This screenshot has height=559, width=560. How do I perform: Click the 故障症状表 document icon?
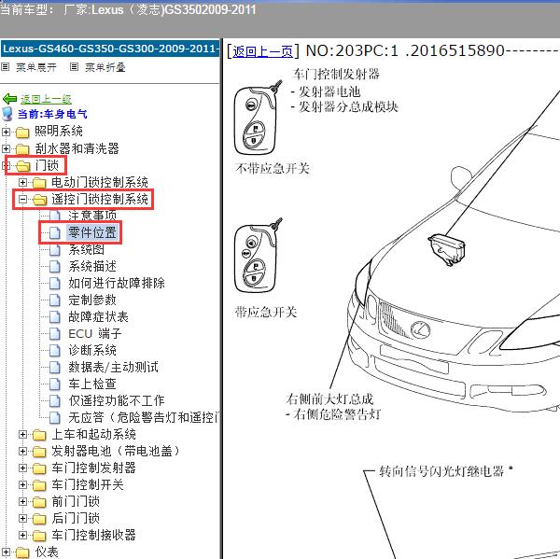coord(55,316)
